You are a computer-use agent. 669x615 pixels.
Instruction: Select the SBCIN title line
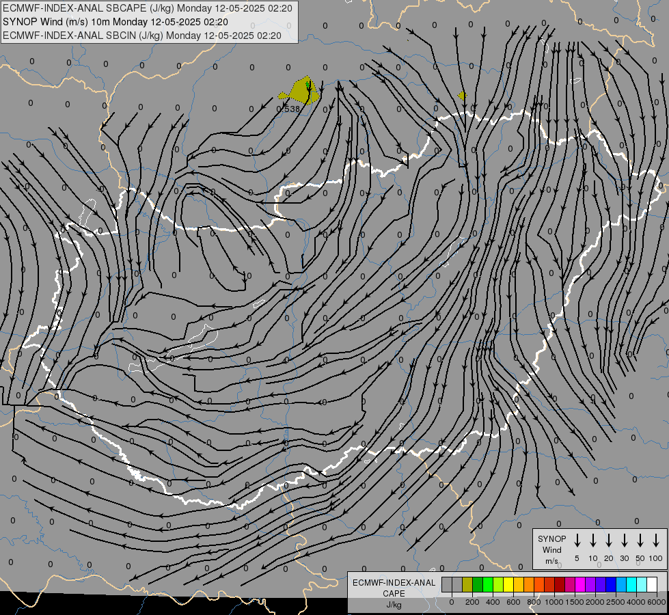click(x=142, y=36)
